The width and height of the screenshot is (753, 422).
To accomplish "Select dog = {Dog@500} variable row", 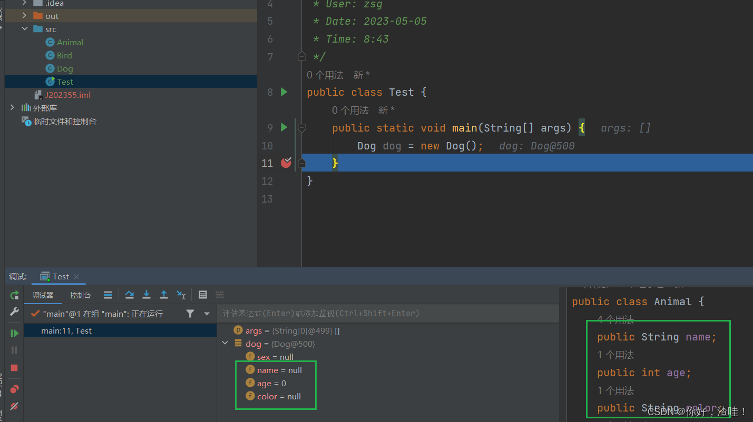I will [388, 344].
